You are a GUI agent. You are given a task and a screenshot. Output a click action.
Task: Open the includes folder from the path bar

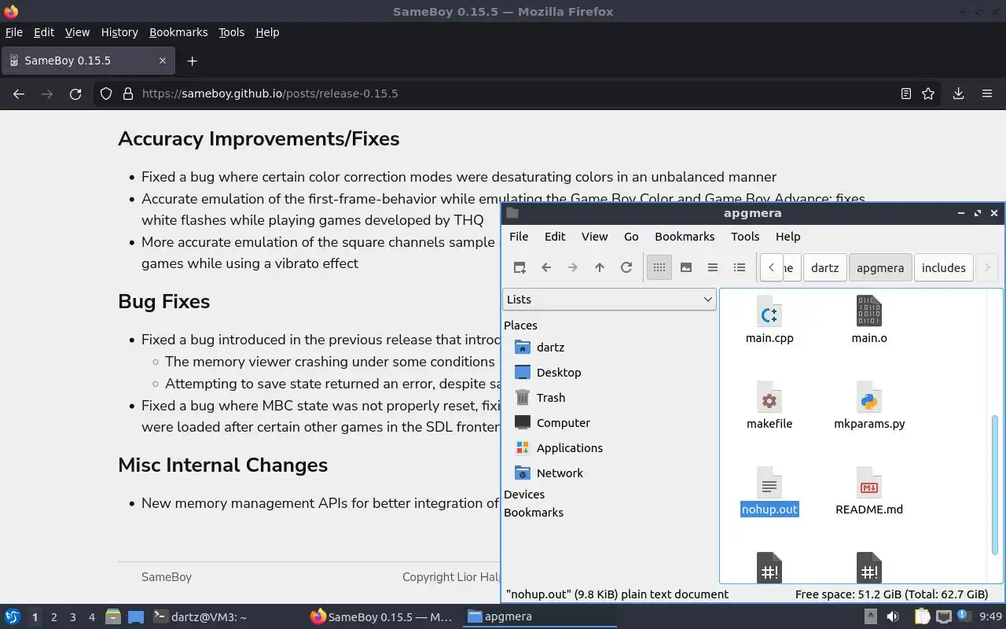point(943,267)
